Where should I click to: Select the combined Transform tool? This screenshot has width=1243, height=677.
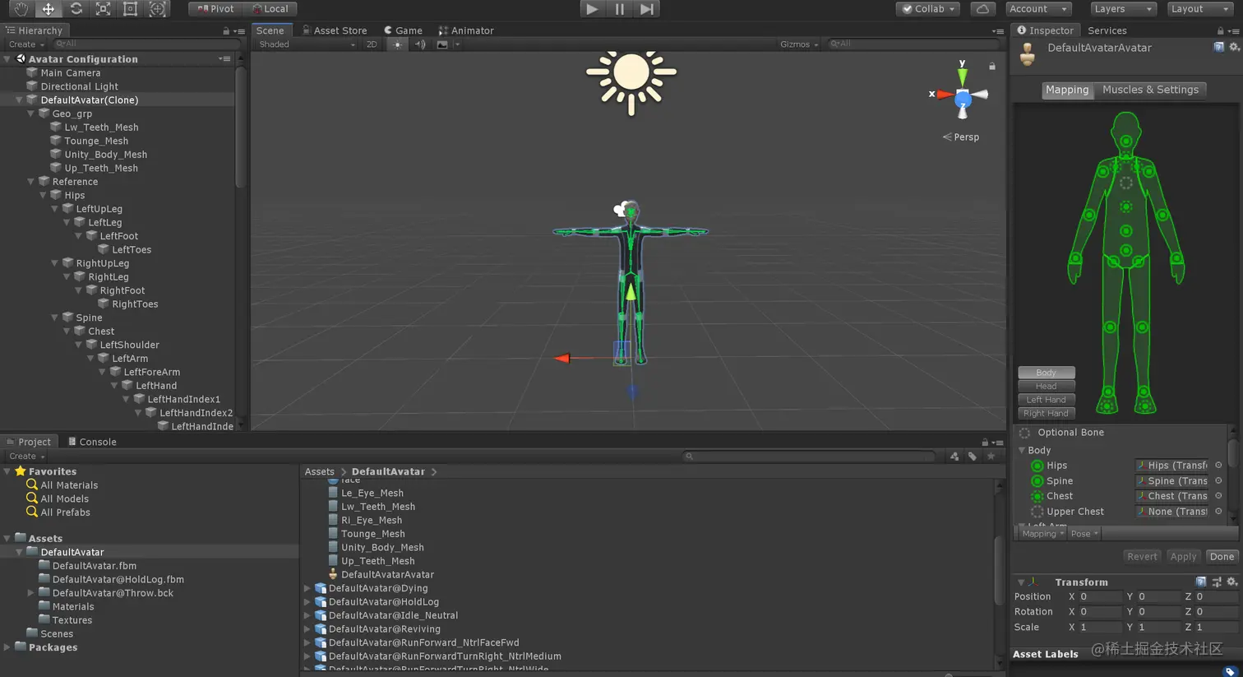pos(157,9)
